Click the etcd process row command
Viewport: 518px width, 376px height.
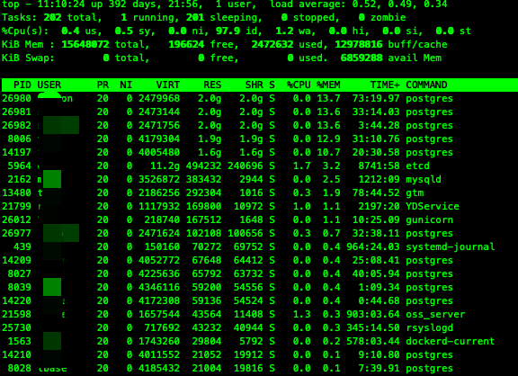pos(417,166)
